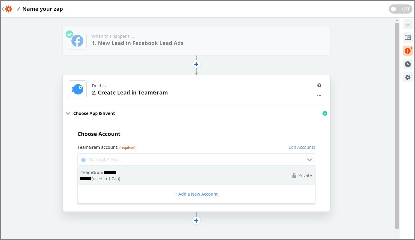The height and width of the screenshot is (240, 415).
Task: Open the book-style guide icon in sidebar
Action: [408, 37]
